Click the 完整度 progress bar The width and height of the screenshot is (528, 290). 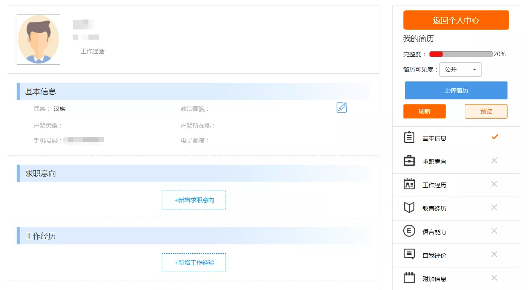461,54
